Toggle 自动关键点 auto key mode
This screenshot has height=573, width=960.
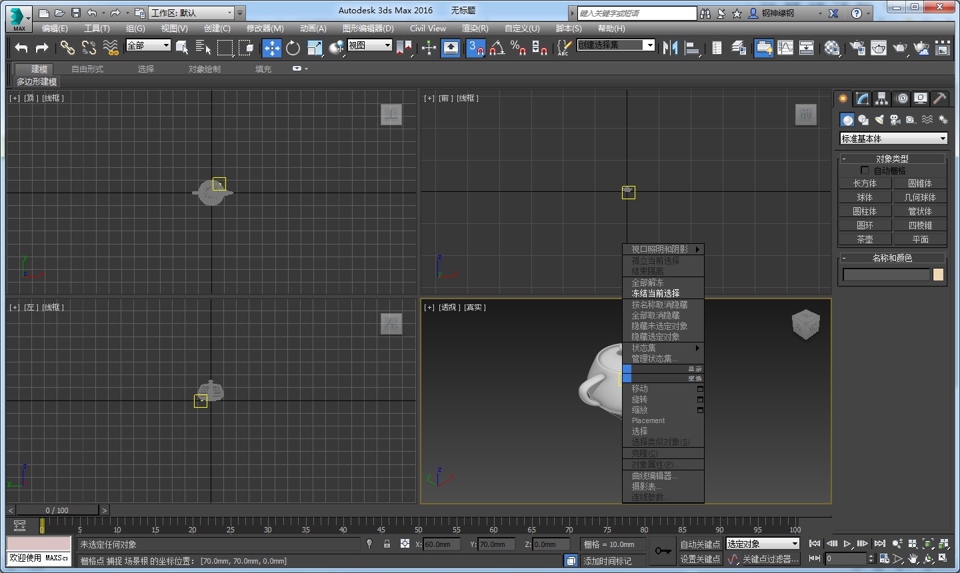pos(700,544)
